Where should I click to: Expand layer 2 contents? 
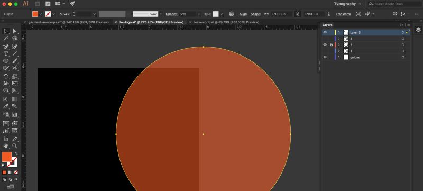pyautogui.click(x=339, y=45)
